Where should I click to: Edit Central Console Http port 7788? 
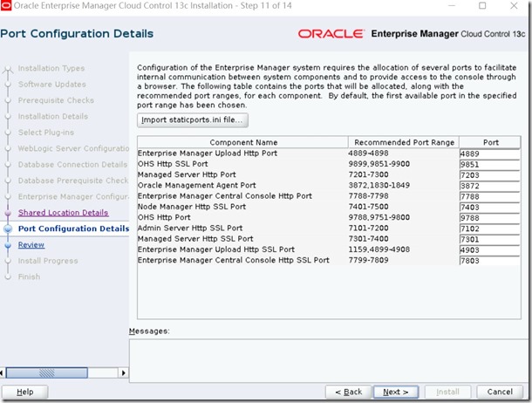489,196
